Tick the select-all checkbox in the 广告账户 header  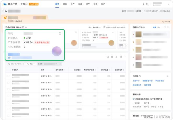pyautogui.click(x=8, y=70)
